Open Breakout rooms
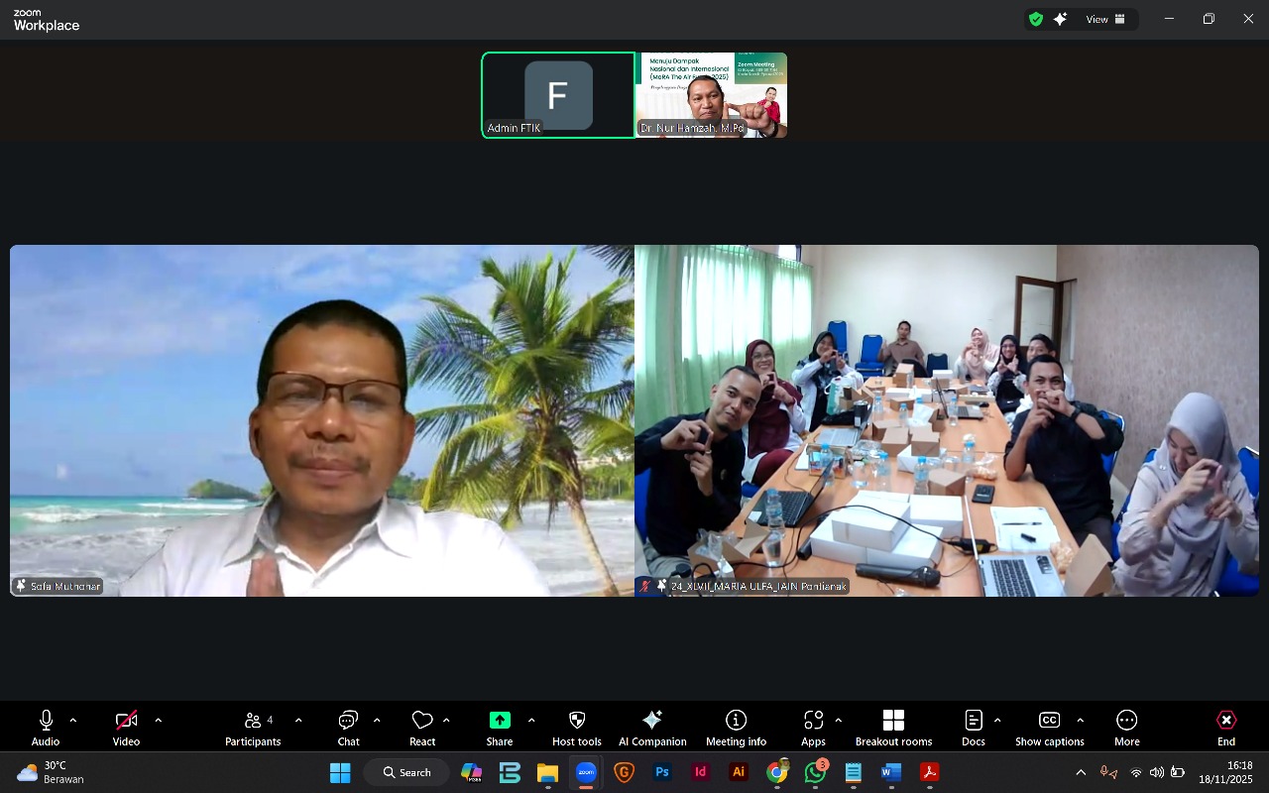This screenshot has height=793, width=1269. [893, 727]
